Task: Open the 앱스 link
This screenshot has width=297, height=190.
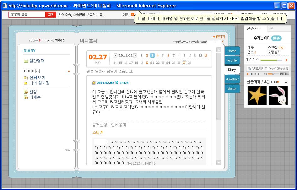Action: click(x=251, y=52)
